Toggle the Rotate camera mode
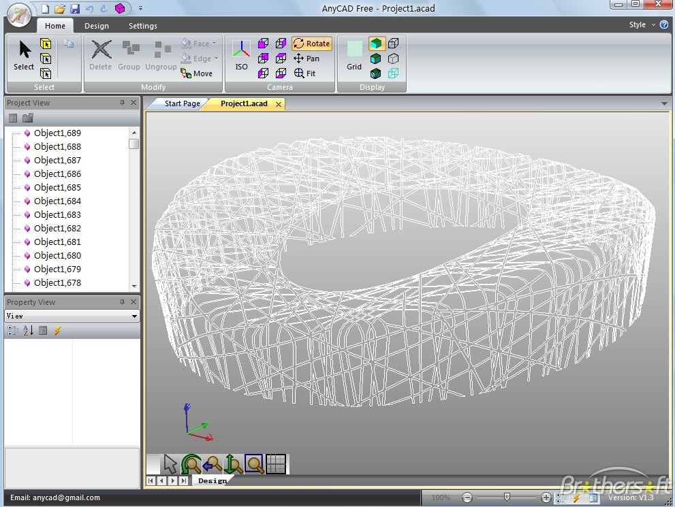Viewport: 675px width, 507px height. (x=311, y=44)
